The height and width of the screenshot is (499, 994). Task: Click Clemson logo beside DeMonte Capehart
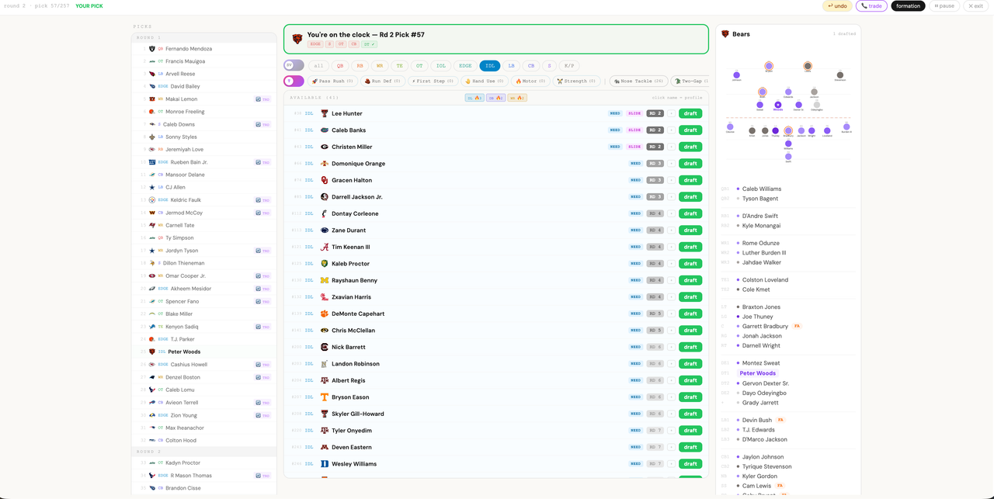(x=325, y=314)
